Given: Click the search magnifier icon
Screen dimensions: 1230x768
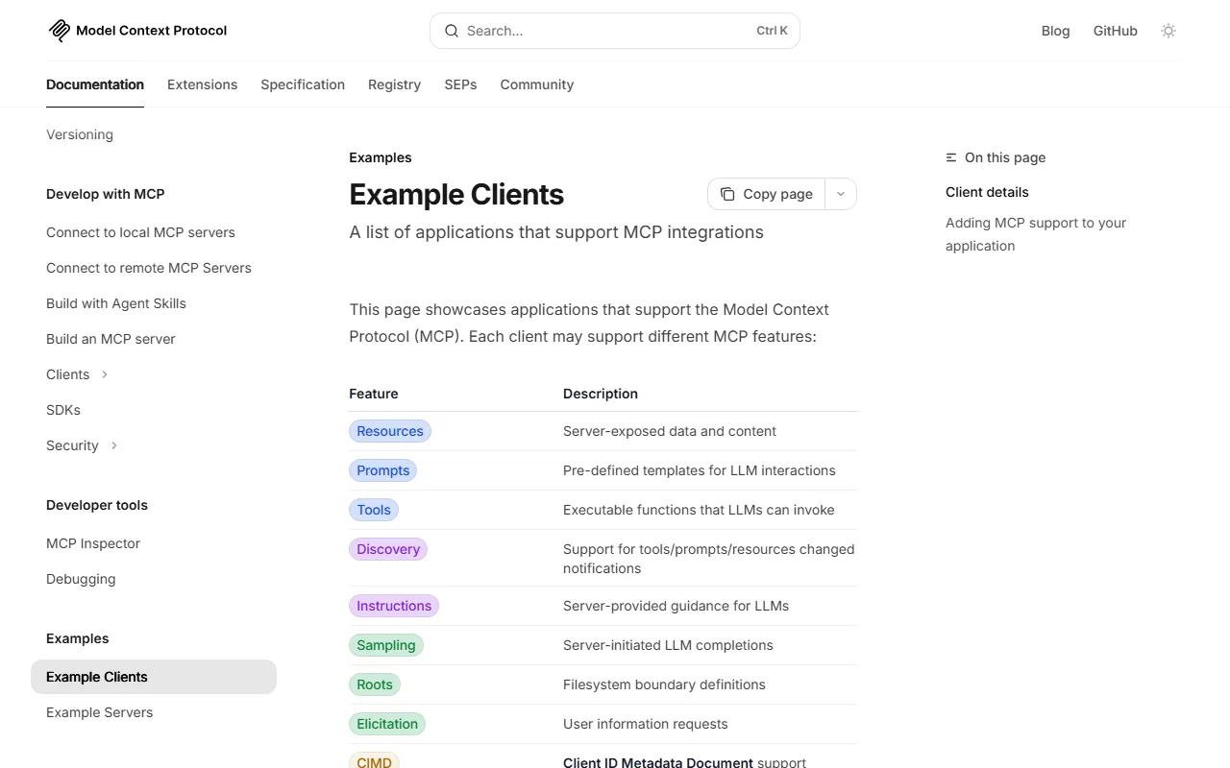Looking at the screenshot, I should click(452, 31).
